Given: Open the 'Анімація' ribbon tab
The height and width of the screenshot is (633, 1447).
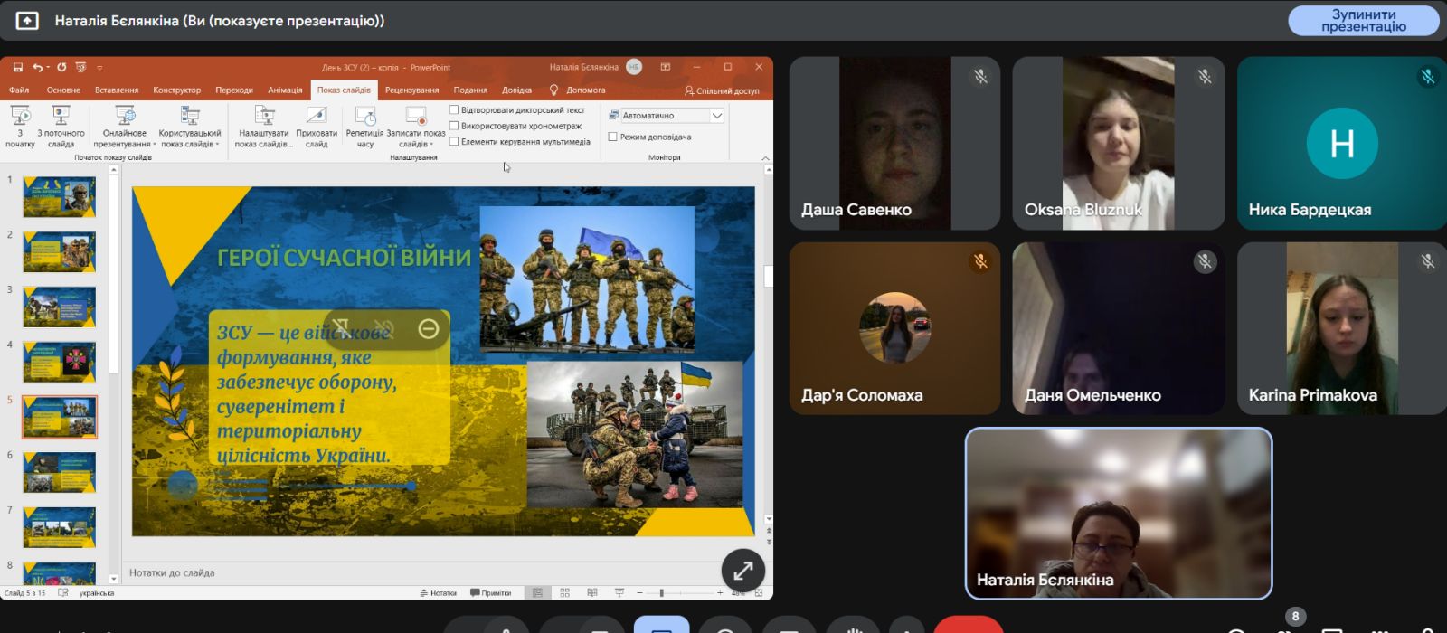Looking at the screenshot, I should pyautogui.click(x=285, y=90).
